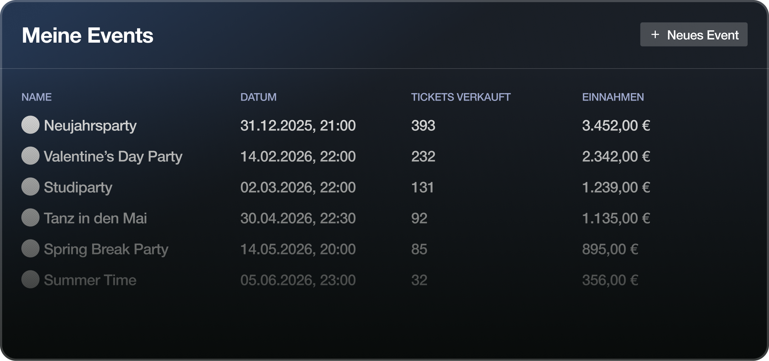Sort events by the NAME column

click(x=37, y=96)
